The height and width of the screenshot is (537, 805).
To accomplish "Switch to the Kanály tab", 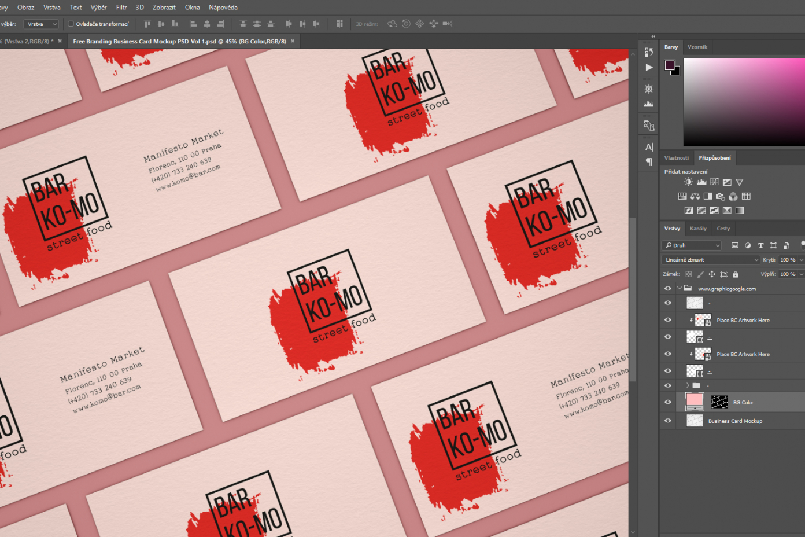I will click(698, 229).
